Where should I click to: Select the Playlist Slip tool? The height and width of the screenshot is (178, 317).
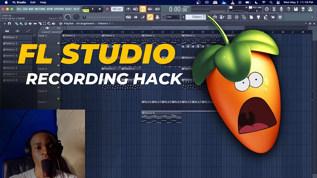click(x=35, y=24)
